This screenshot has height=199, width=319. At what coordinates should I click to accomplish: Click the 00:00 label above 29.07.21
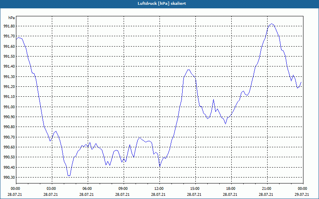pos(303,189)
